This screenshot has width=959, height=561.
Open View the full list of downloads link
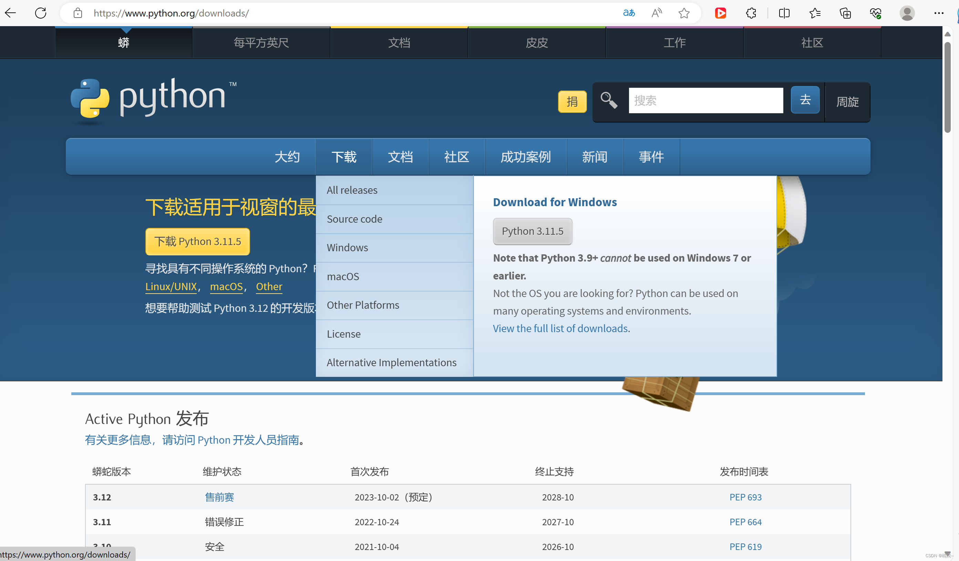[560, 328]
